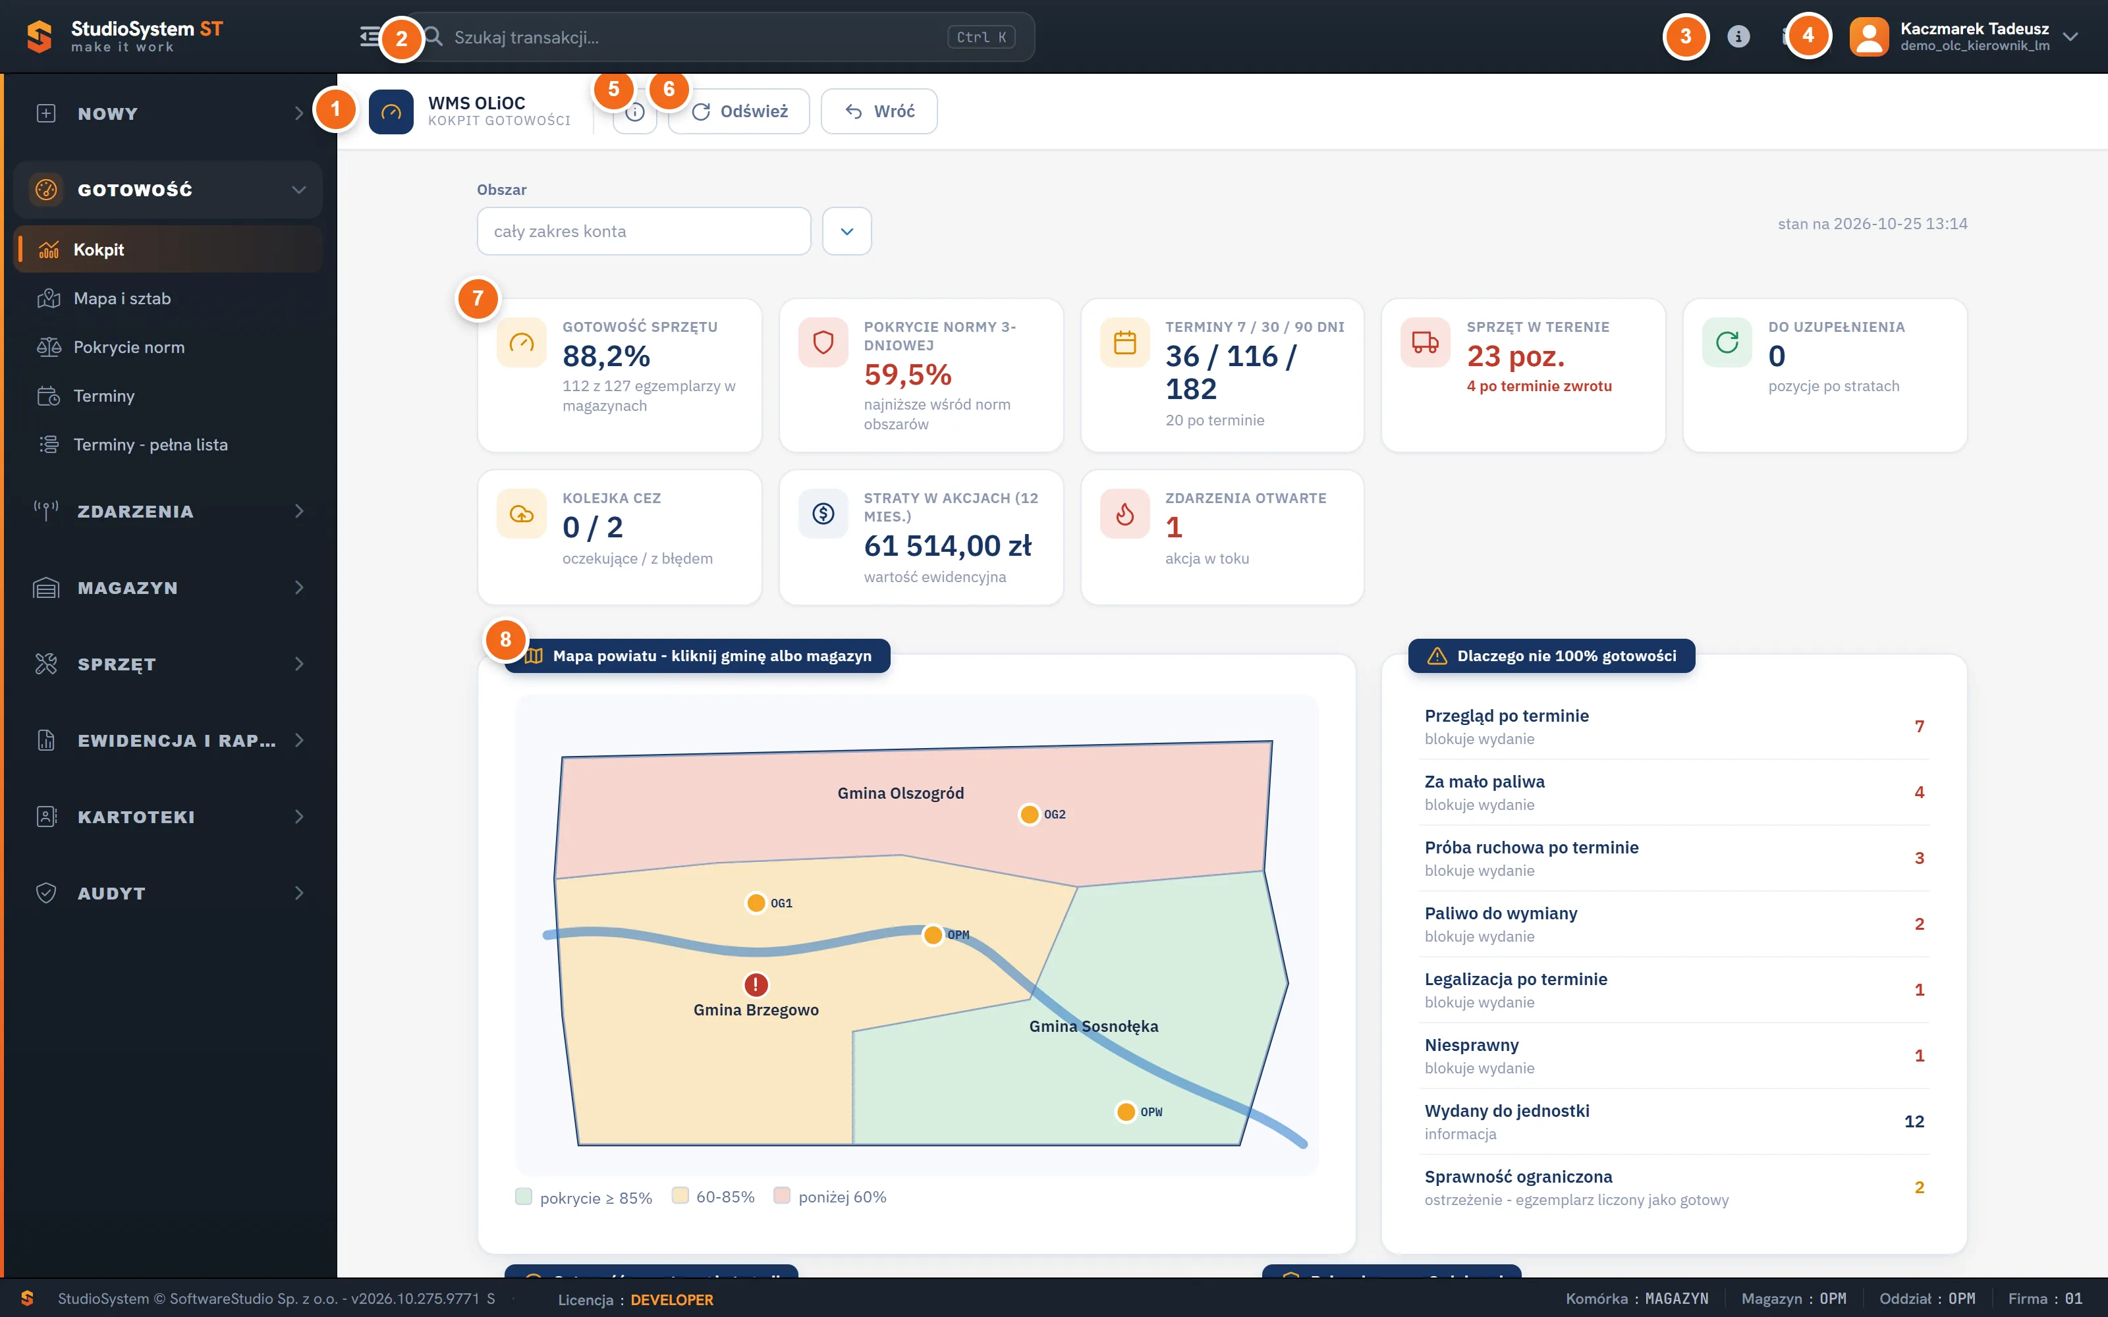Viewport: 2108px width, 1317px height.
Task: Click the Odśwież button
Action: (x=738, y=111)
